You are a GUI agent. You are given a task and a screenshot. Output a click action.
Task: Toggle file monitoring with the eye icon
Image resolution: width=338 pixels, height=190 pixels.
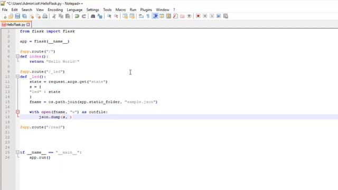tap(189, 16)
